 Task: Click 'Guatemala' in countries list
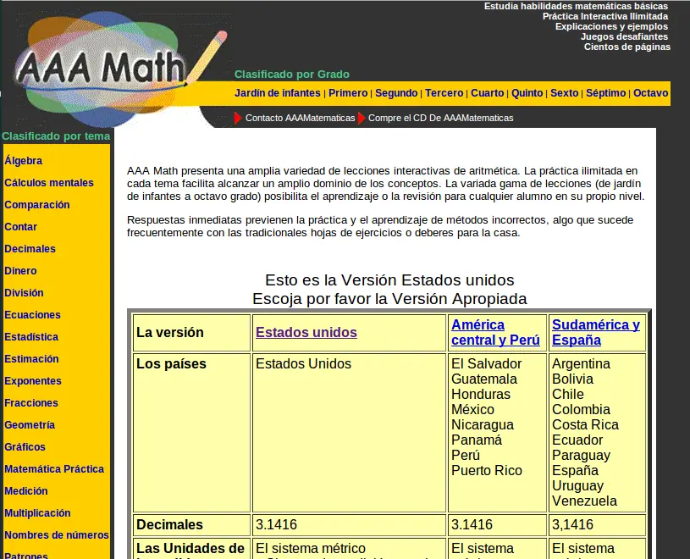[484, 379]
